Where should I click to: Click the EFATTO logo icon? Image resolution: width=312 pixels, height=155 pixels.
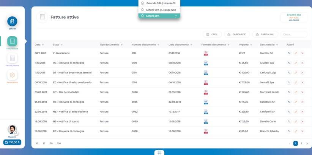pyautogui.click(x=12, y=21)
